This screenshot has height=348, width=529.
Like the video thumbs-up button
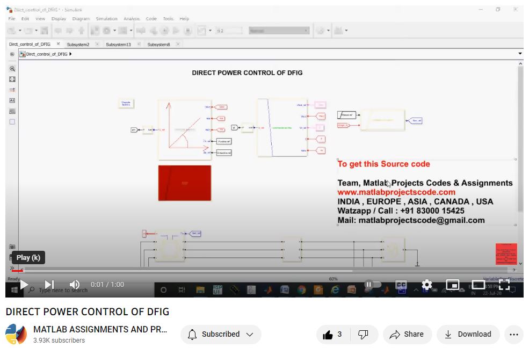coord(332,334)
